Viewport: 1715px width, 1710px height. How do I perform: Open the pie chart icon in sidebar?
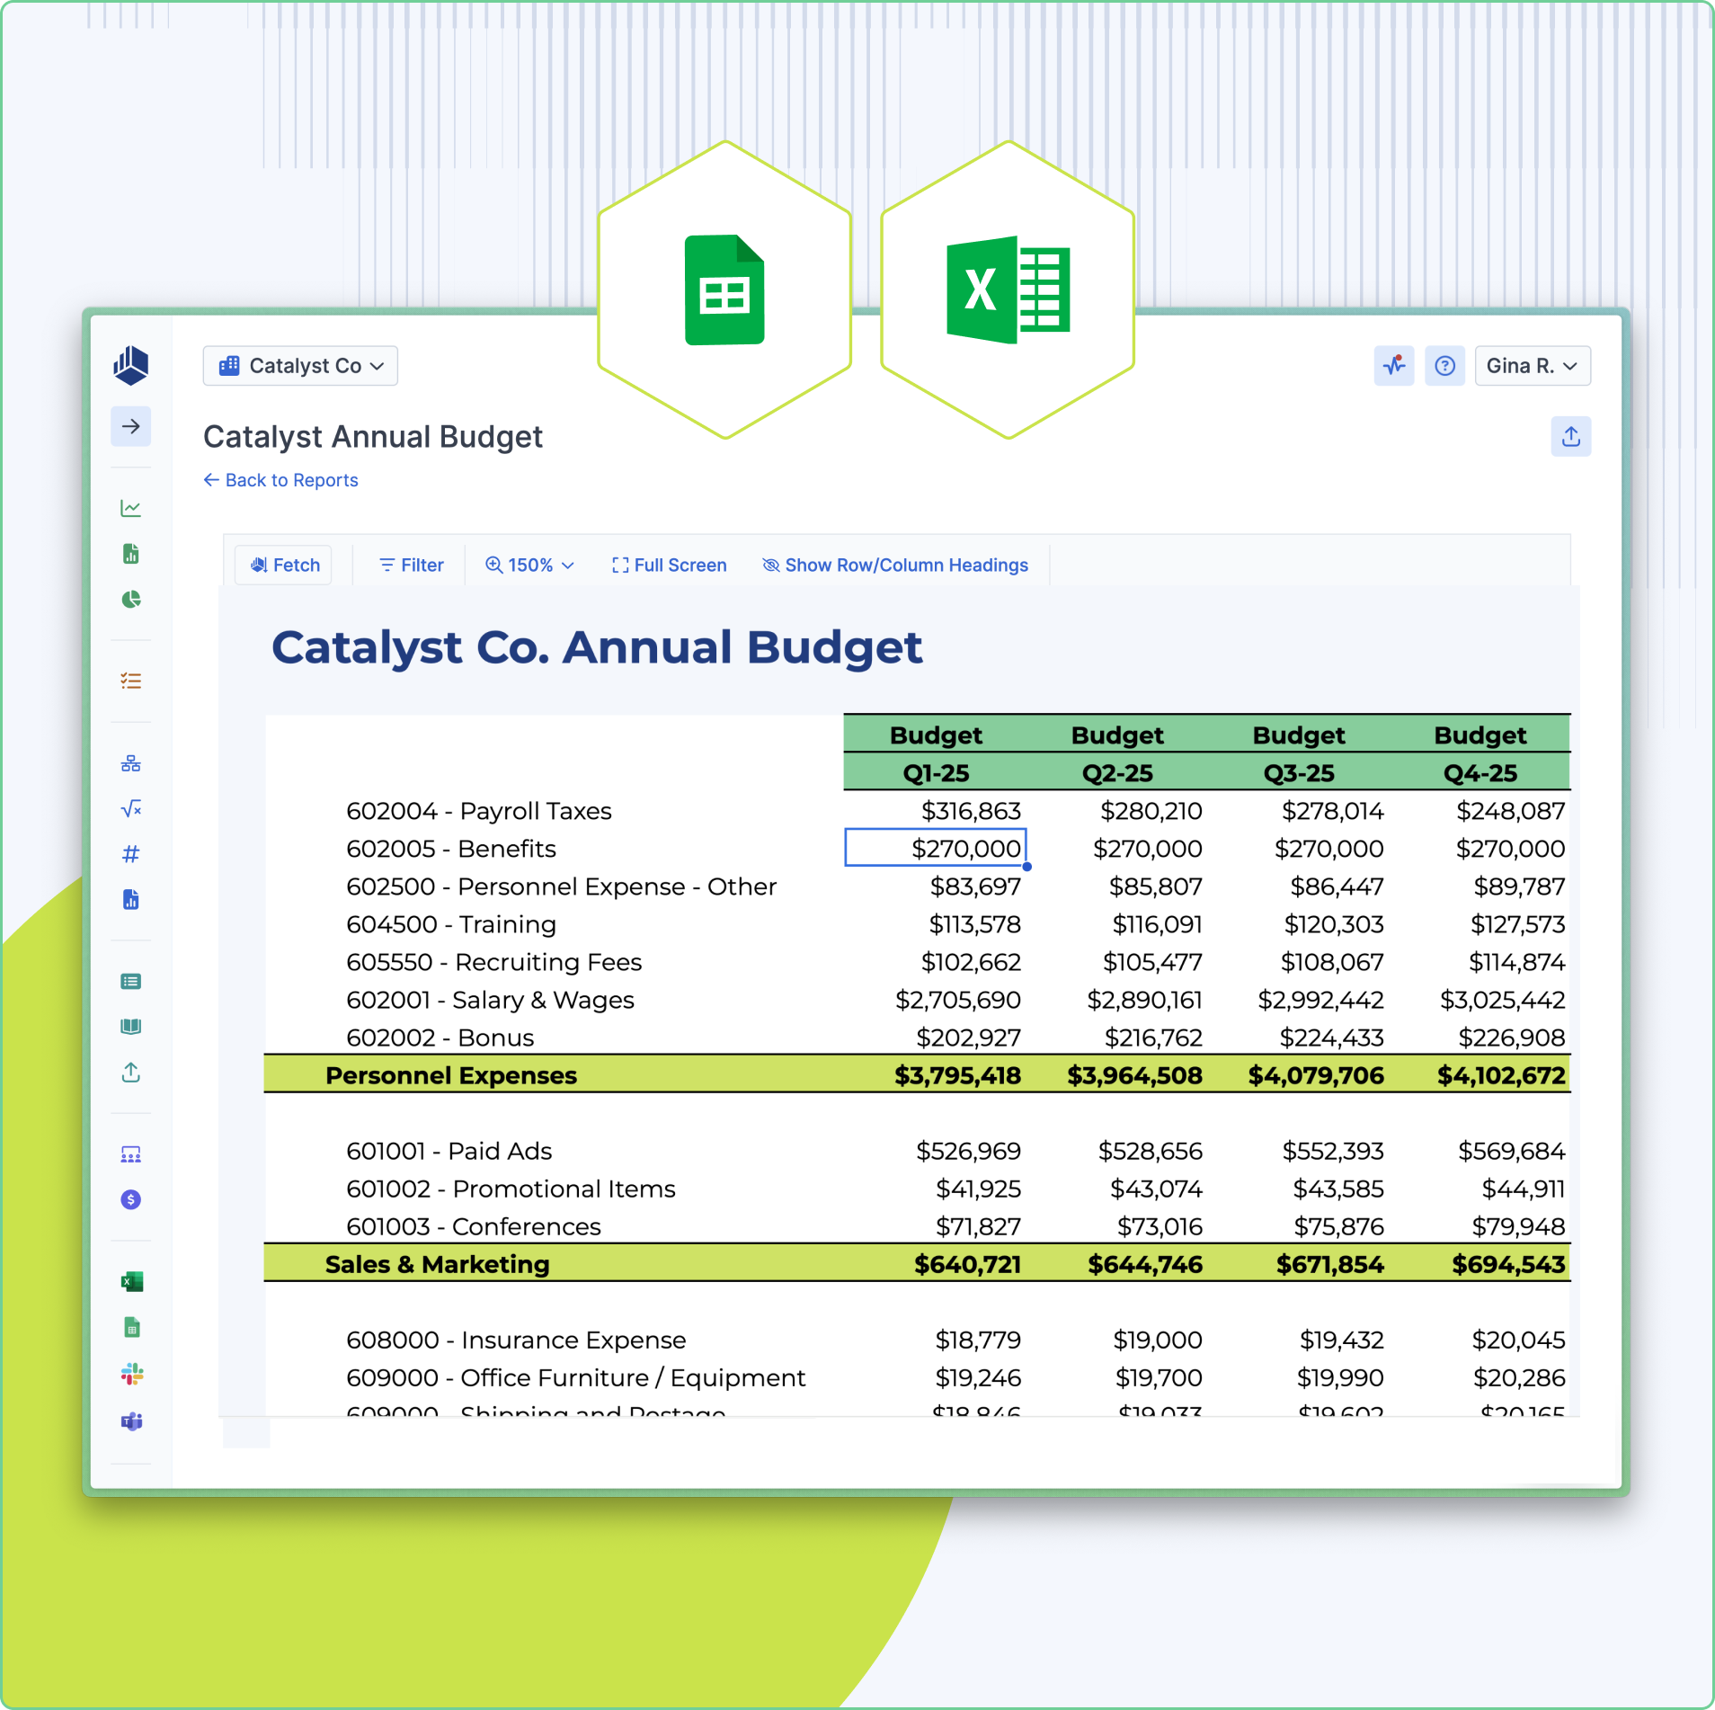[131, 600]
